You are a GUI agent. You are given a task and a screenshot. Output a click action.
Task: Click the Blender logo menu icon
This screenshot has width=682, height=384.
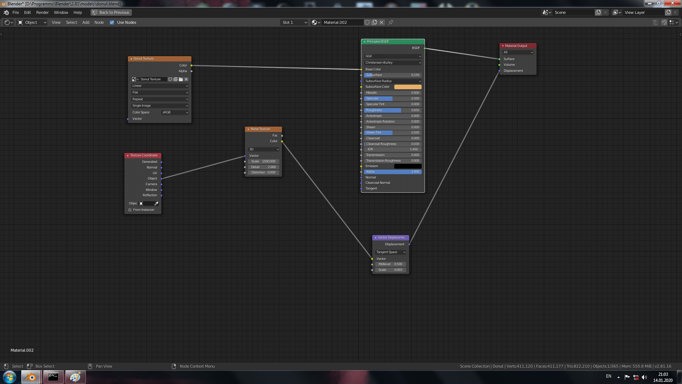pos(6,12)
